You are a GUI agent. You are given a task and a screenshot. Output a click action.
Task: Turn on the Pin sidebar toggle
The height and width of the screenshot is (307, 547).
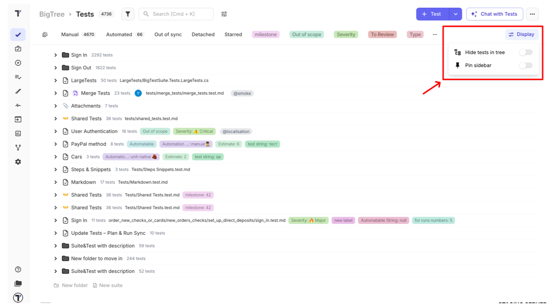(x=526, y=65)
